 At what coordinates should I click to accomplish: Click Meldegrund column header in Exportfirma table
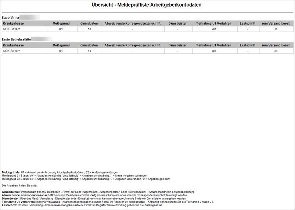pos(61,24)
